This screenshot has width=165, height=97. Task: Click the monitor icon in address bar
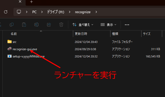click(19, 12)
